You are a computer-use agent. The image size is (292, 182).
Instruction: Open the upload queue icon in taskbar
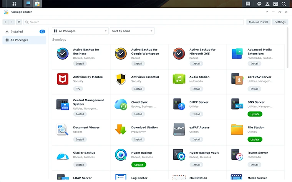tap(248, 4)
